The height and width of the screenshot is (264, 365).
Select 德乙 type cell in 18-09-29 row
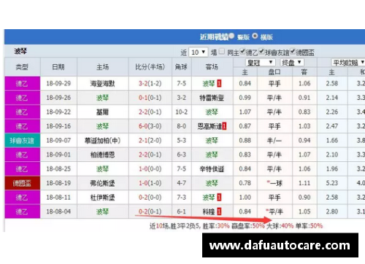tap(22, 83)
